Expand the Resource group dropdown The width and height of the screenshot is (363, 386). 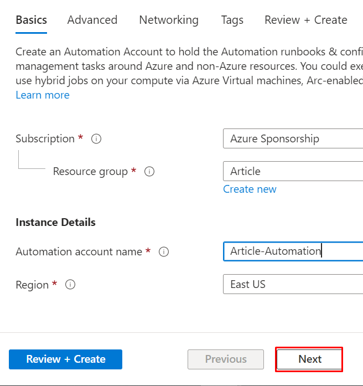293,172
